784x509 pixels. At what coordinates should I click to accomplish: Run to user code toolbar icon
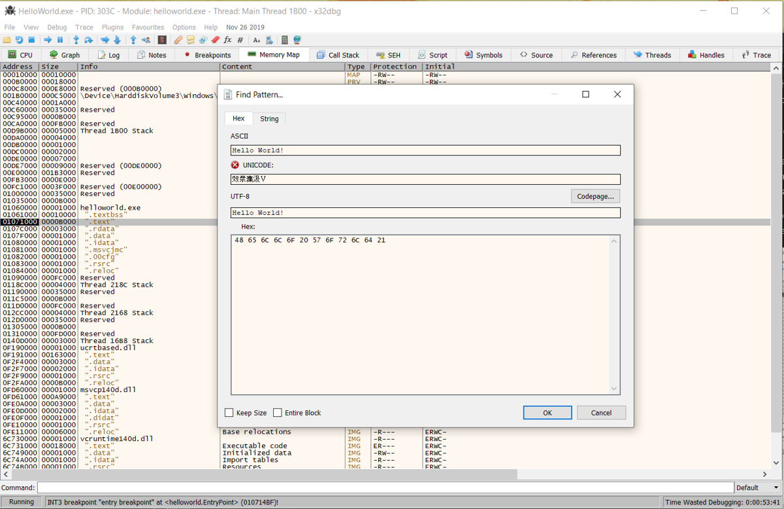click(x=146, y=40)
